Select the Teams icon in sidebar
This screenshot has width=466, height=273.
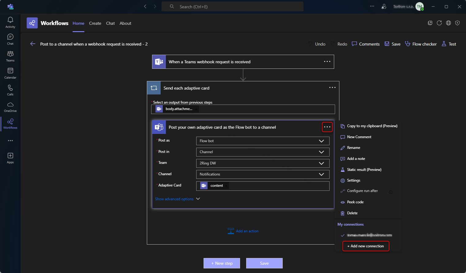click(x=10, y=56)
